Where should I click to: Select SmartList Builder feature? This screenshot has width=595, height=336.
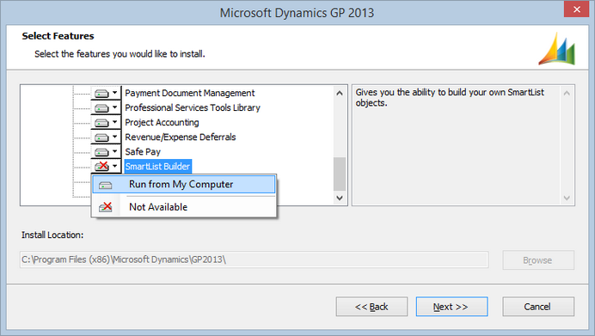pyautogui.click(x=157, y=166)
